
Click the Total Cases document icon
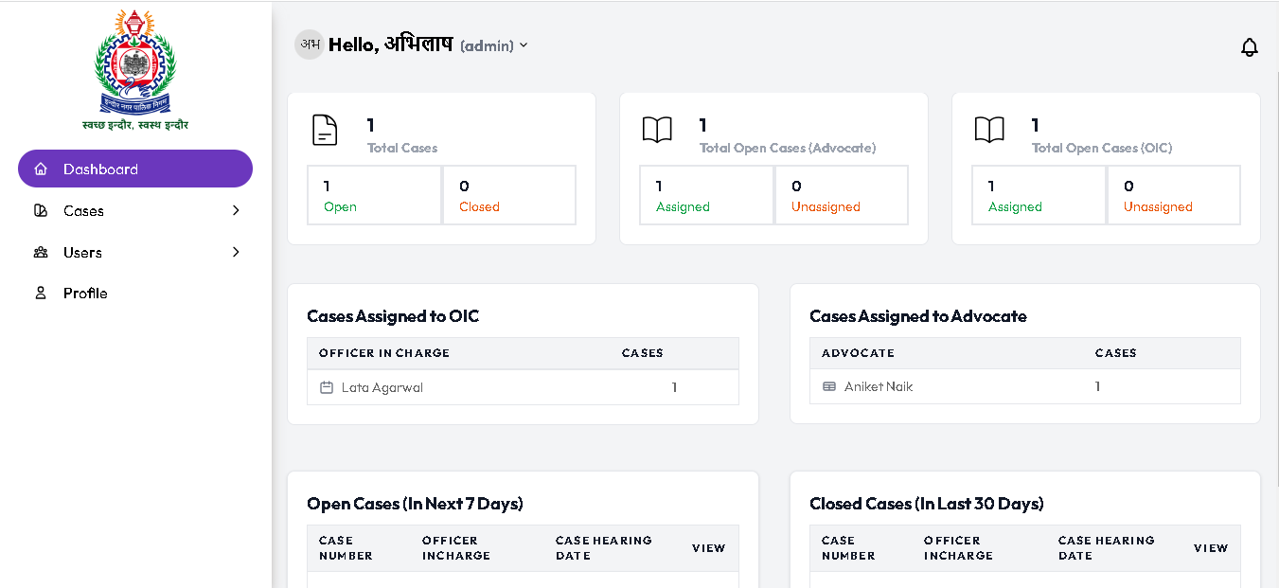pos(325,130)
